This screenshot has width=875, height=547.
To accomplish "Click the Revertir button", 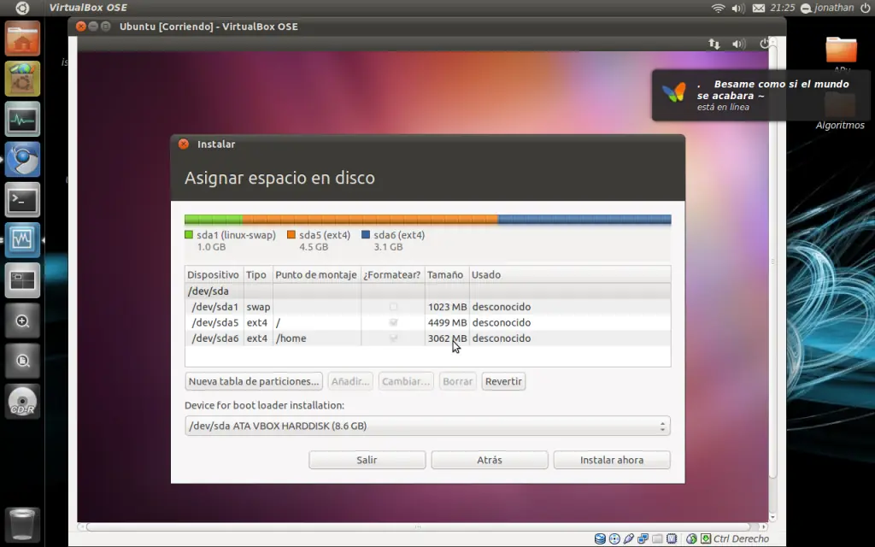I will coord(503,381).
